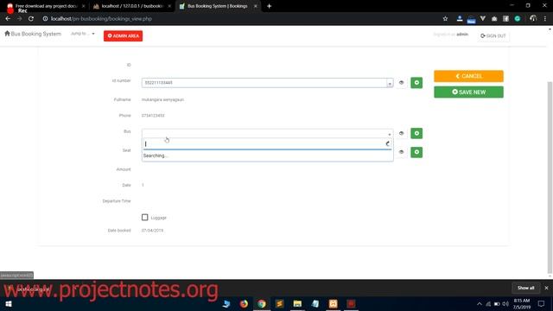Open Sublime Text from taskbar

279,303
